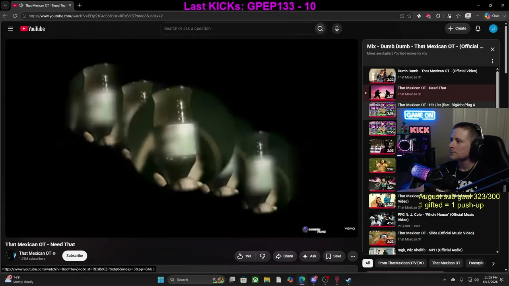The height and width of the screenshot is (286, 509).
Task: Click the playlist panel scroll down arrow
Action: [x=497, y=252]
